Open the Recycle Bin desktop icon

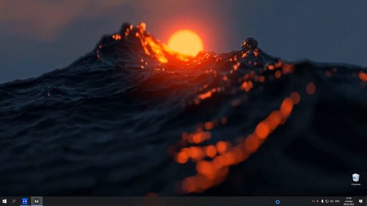point(356,179)
